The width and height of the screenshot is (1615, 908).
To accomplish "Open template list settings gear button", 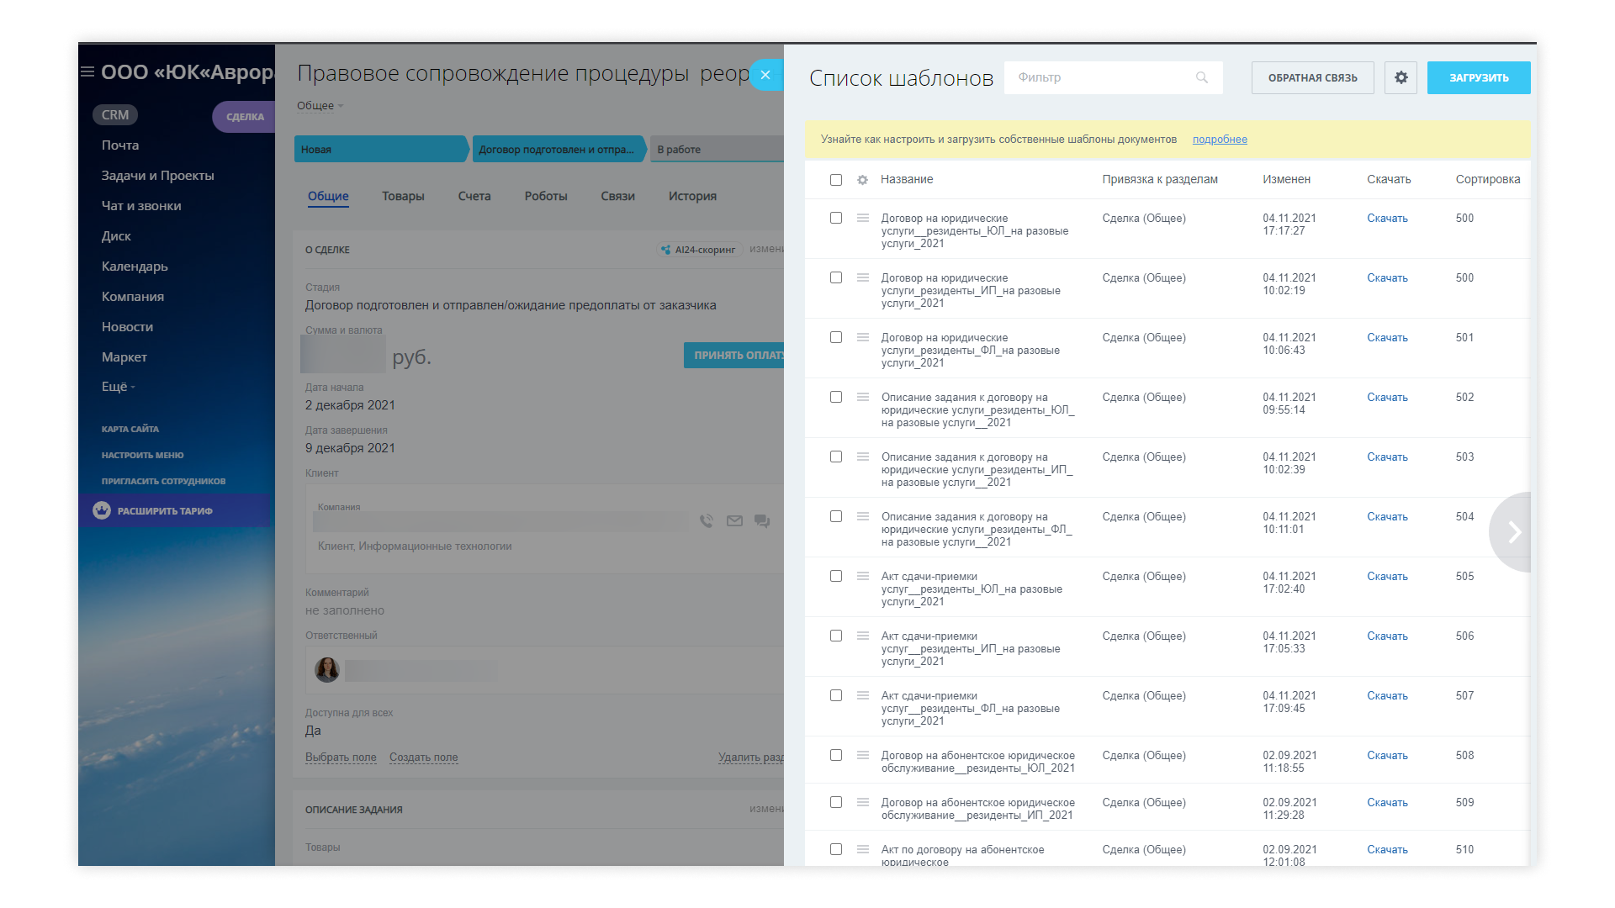I will point(1401,77).
